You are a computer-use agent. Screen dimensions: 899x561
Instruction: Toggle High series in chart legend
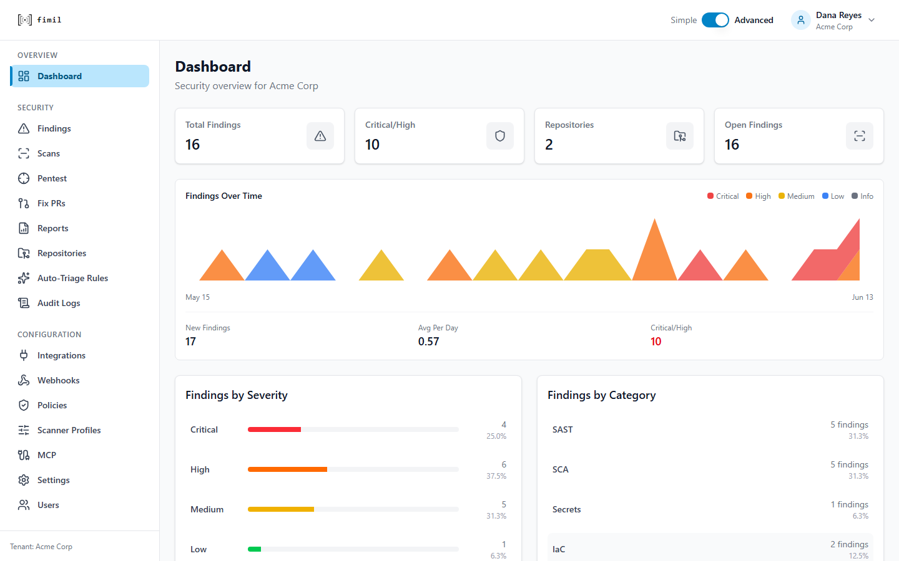[759, 196]
